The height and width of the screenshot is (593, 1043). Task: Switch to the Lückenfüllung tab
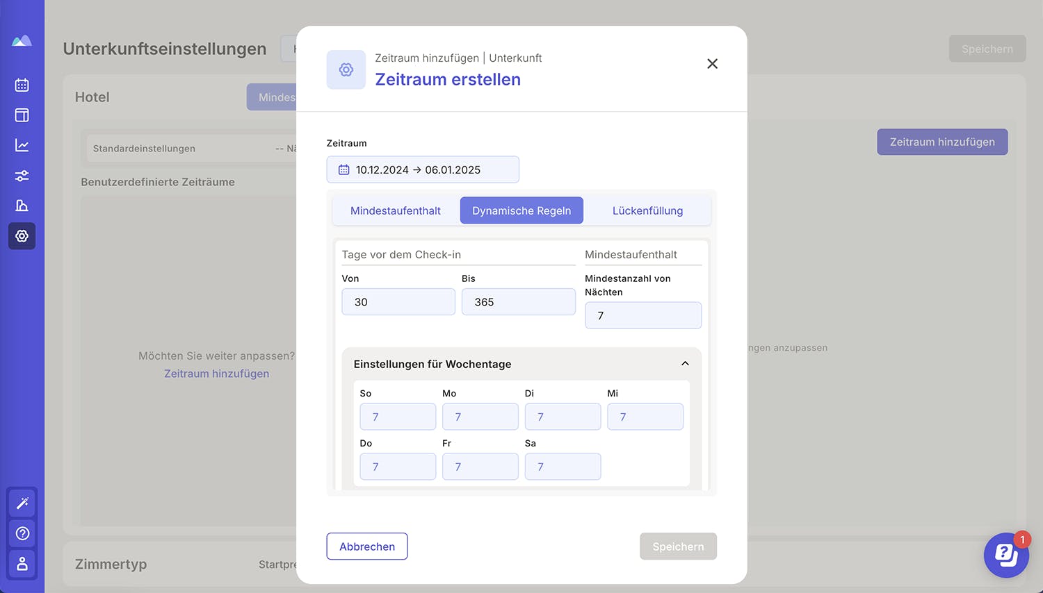[647, 210]
